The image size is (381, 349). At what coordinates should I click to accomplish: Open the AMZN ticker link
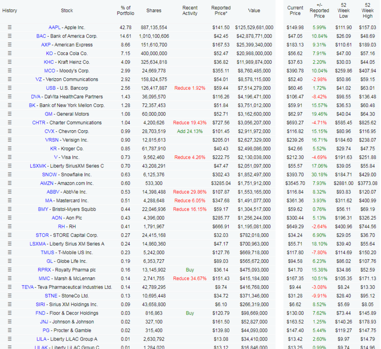pos(47,183)
